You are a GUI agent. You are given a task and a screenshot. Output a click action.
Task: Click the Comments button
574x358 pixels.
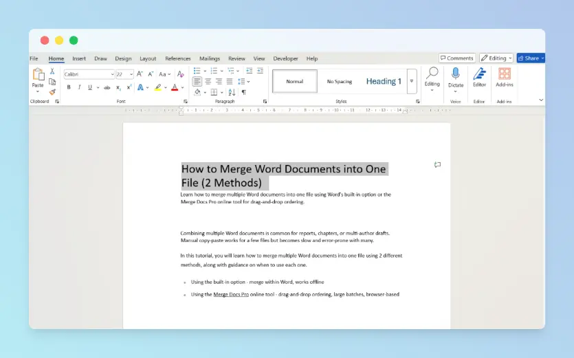tap(457, 58)
